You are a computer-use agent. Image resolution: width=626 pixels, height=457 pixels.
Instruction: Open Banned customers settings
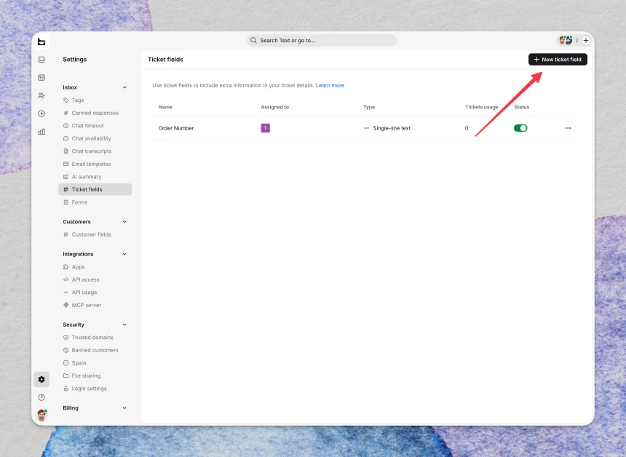coord(95,351)
